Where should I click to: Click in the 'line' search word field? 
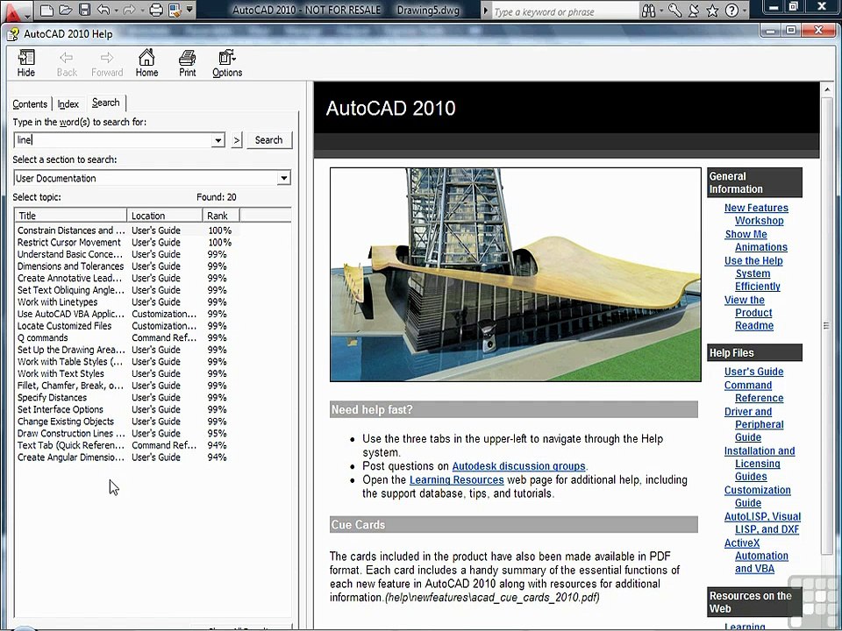tap(113, 140)
